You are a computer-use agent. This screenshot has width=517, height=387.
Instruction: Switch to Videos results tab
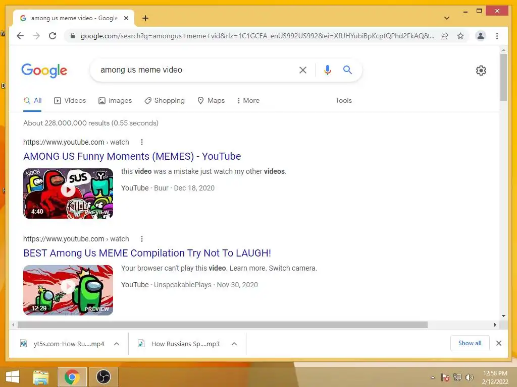pos(70,101)
